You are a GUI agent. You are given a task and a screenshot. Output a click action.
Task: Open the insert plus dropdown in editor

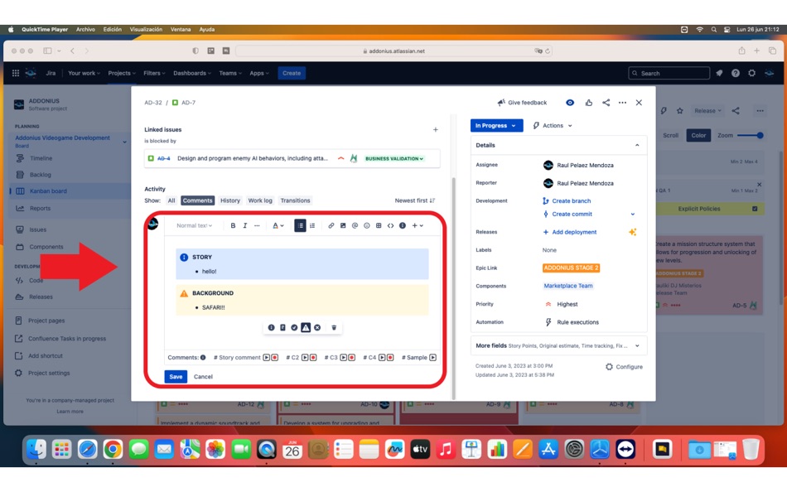(x=418, y=226)
